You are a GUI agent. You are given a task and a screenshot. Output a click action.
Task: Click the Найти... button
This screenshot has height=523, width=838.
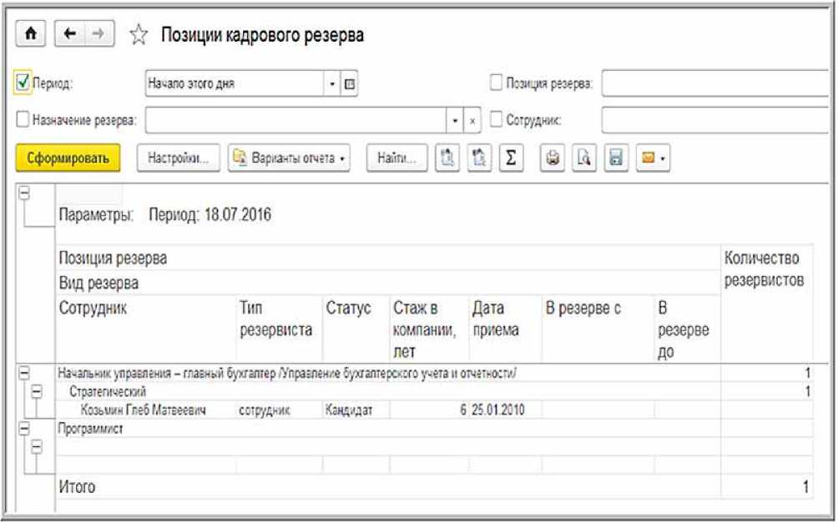(396, 158)
